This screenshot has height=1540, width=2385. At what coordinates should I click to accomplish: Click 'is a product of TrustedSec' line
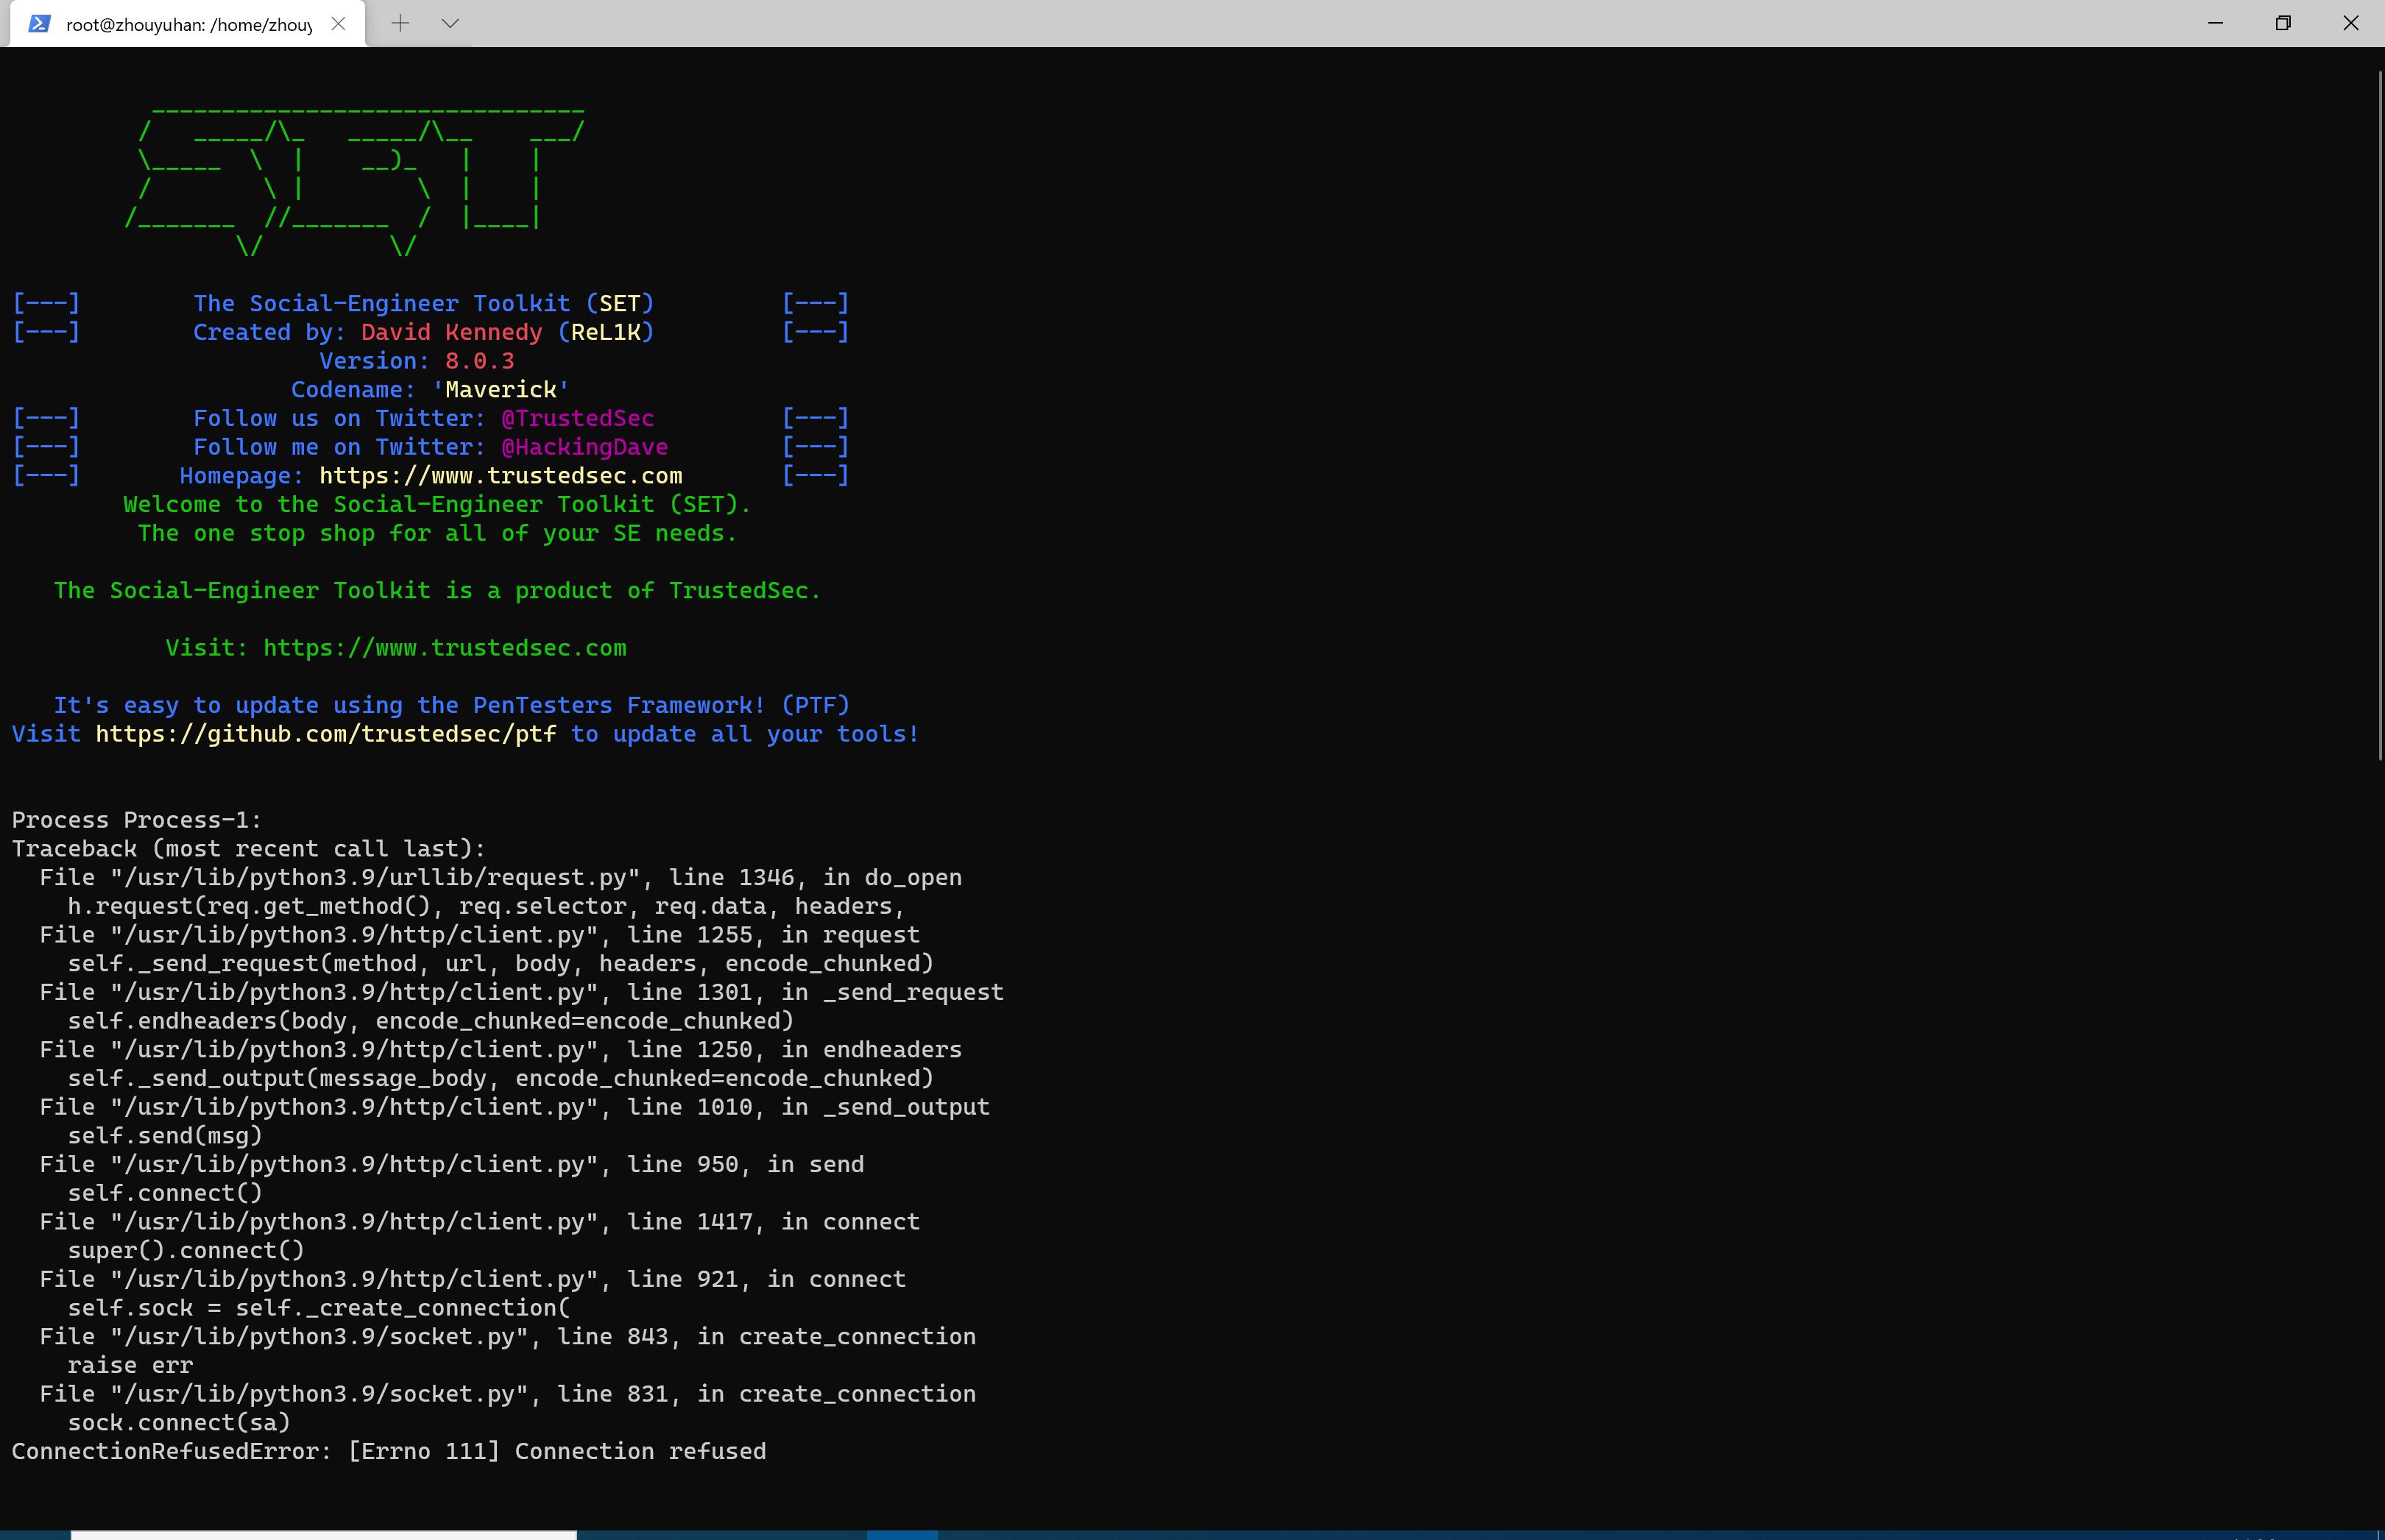[437, 591]
